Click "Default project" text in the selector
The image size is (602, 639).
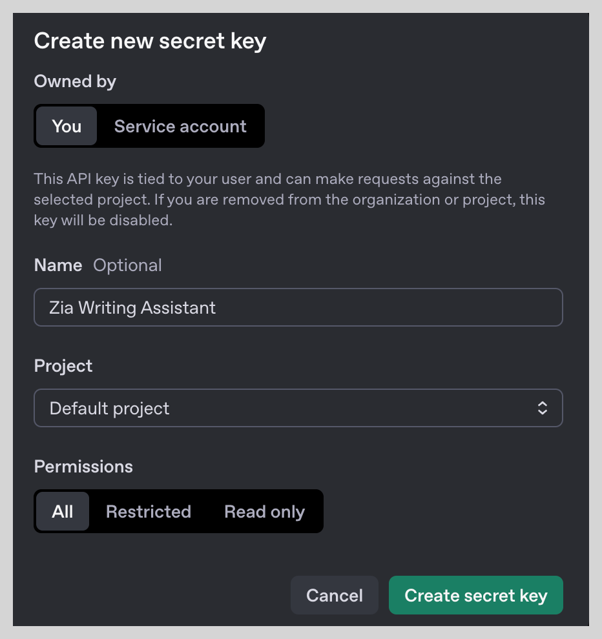(x=110, y=408)
